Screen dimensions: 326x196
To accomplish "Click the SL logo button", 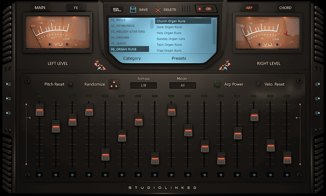I will click(117, 9).
